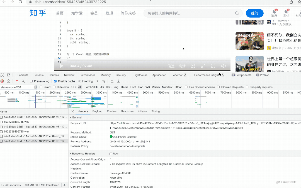Open 知学堂 in Zhihu navigation
301x188 pixels.
tap(77, 13)
